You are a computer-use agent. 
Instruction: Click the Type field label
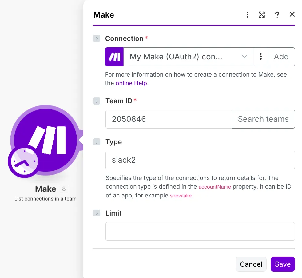pos(114,142)
